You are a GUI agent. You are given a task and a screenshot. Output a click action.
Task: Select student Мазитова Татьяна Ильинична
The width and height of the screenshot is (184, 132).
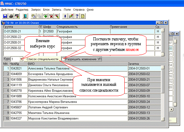[78, 113]
